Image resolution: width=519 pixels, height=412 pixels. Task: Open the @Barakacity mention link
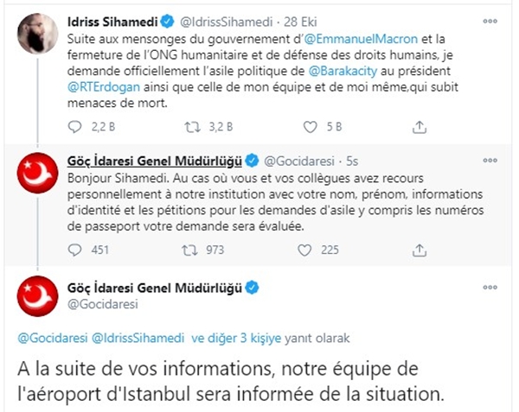(343, 71)
